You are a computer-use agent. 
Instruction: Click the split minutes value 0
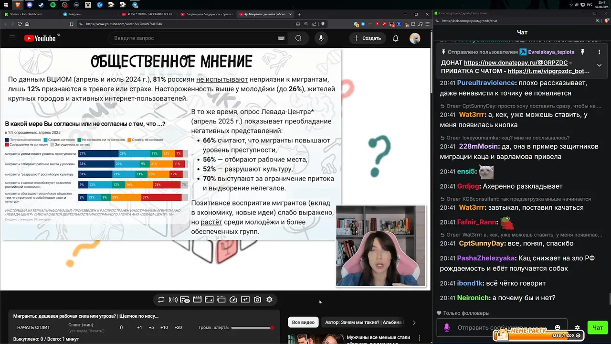[x=121, y=328]
